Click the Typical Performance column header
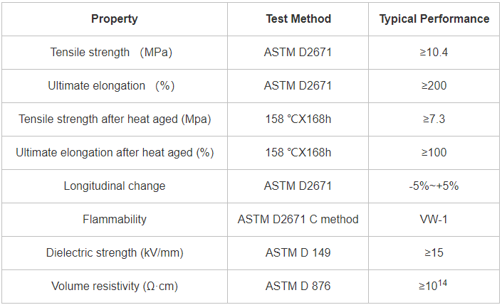Image resolution: width=502 pixels, height=305 pixels. [434, 19]
